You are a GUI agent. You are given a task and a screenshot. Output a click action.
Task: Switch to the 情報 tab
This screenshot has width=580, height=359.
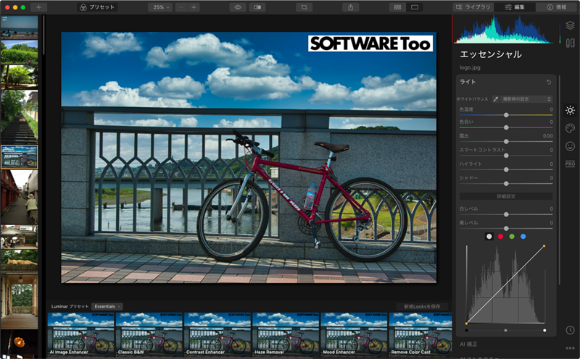tap(557, 7)
